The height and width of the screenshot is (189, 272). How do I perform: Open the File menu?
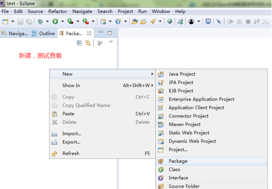coord(5,11)
